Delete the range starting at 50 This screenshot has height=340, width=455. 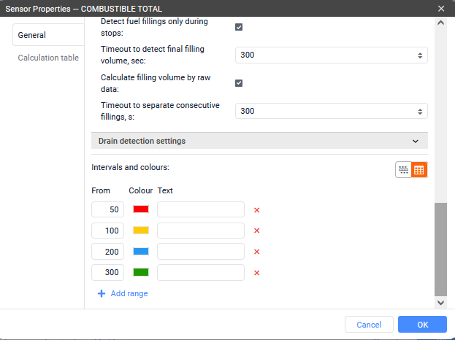tap(256, 210)
